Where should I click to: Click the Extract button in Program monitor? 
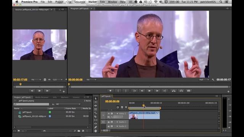click(181, 91)
